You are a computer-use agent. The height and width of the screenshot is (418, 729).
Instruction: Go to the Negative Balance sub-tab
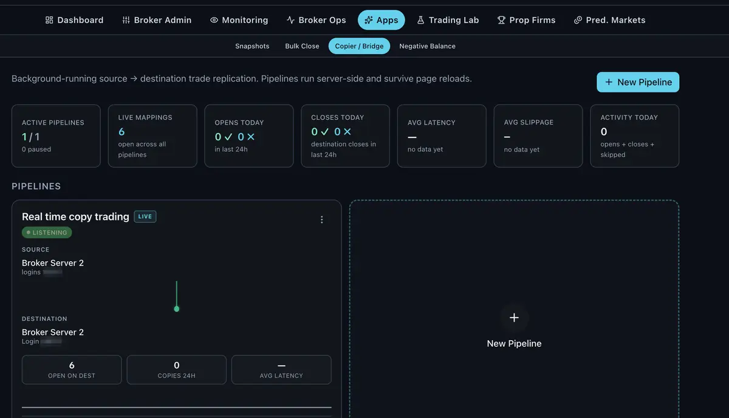[x=427, y=46]
